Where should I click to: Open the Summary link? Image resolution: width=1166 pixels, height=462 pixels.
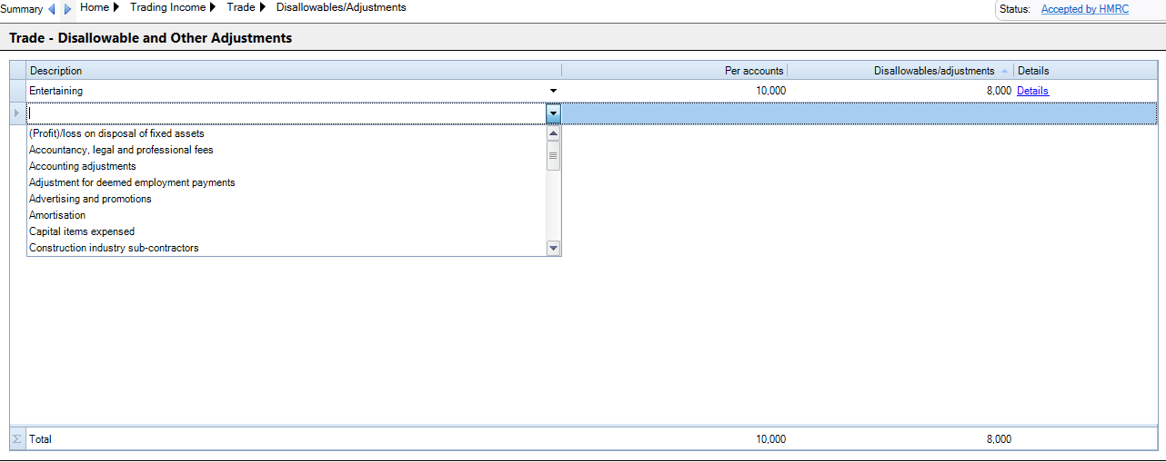point(22,9)
